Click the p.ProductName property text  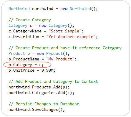(x=24, y=59)
